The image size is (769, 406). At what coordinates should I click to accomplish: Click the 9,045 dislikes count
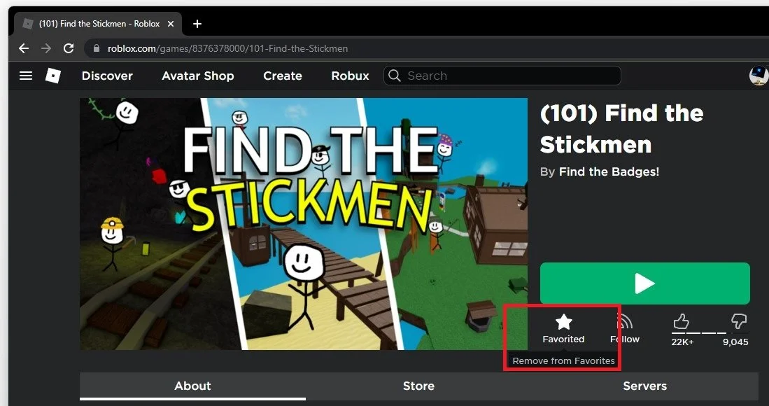tap(735, 342)
